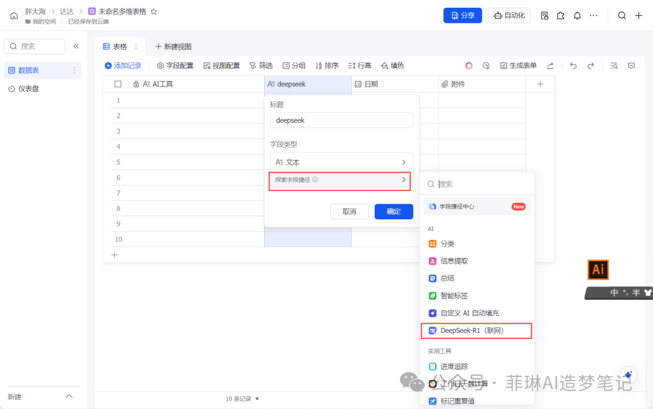Open the 排序 sort option
The width and height of the screenshot is (653, 409).
click(x=327, y=66)
